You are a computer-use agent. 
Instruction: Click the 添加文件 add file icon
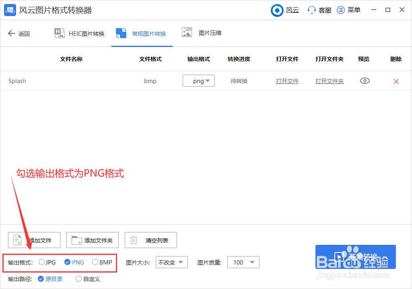click(17, 240)
